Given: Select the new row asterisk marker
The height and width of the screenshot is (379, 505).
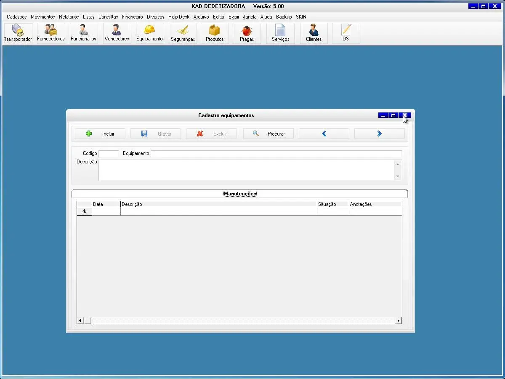Looking at the screenshot, I should [84, 211].
